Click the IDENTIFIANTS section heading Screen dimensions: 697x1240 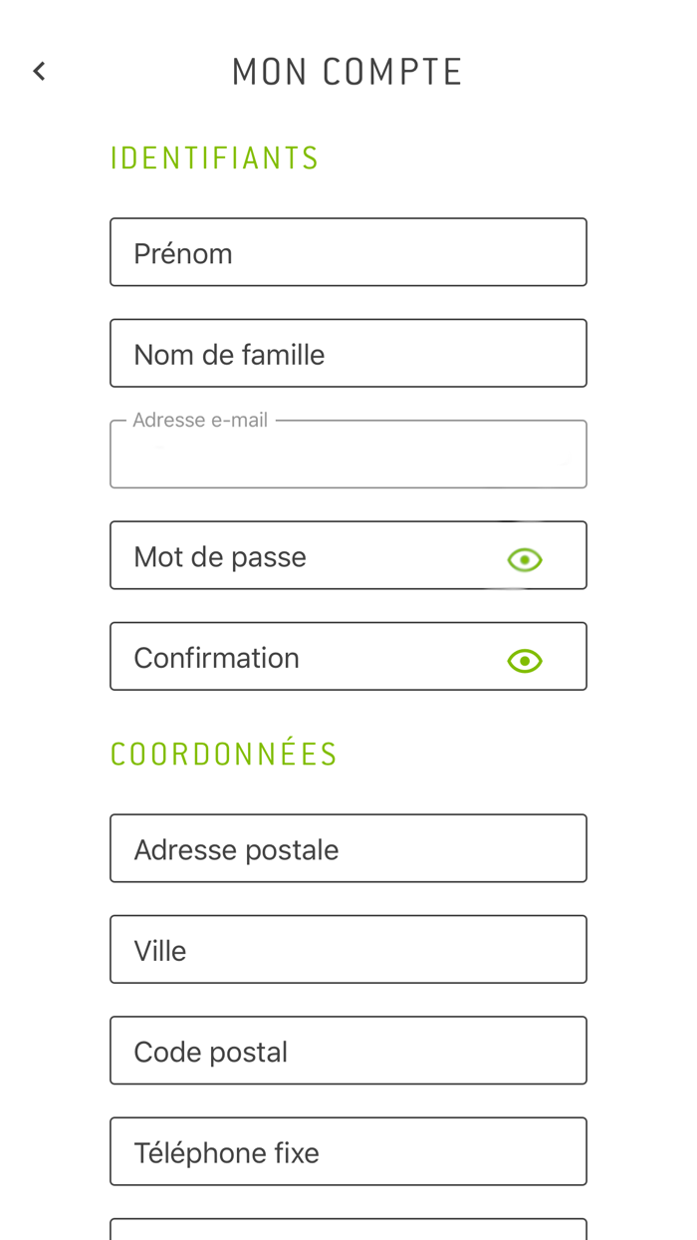pyautogui.click(x=214, y=158)
